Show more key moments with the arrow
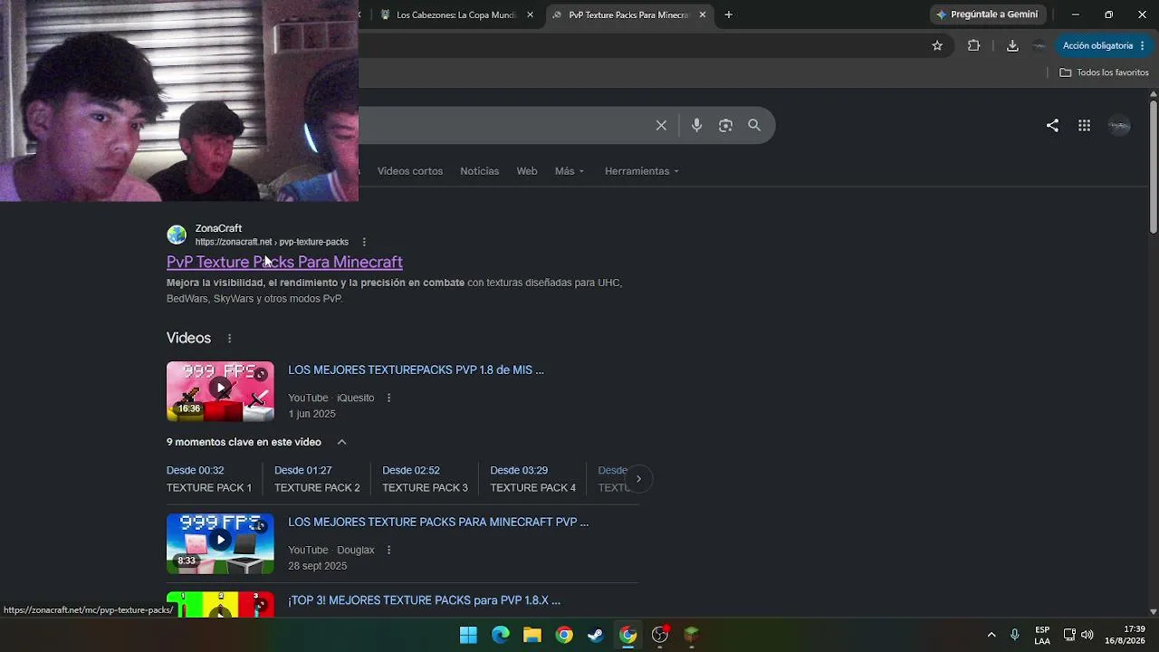1159x652 pixels. point(638,479)
